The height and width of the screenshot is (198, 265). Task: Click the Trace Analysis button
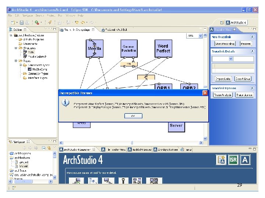223,95
